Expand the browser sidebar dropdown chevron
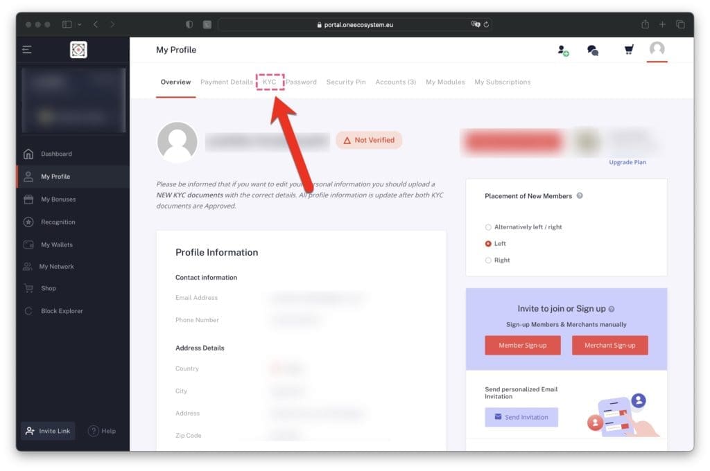 79,24
